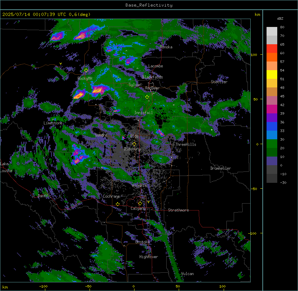Click the Strathmore label
This screenshot has width=298, height=291.
pyautogui.click(x=178, y=210)
